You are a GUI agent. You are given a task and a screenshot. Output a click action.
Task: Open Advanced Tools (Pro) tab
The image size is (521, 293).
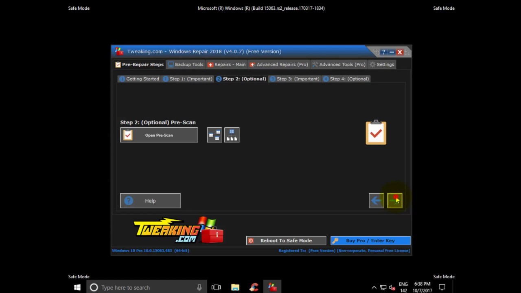[339, 64]
